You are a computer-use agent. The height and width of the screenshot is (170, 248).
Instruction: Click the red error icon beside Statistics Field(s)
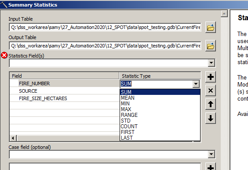[x=4, y=55]
